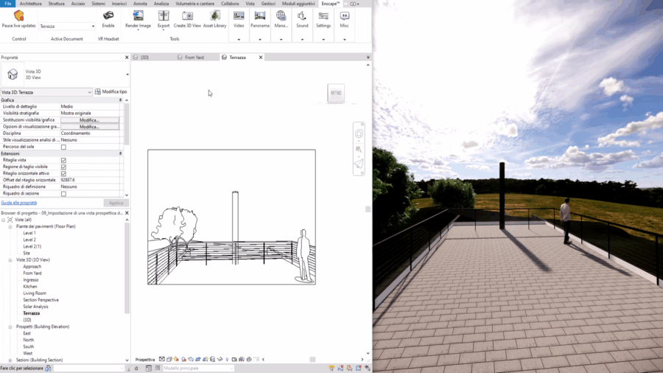This screenshot has height=373, width=663.
Task: Toggle the Percorso del sole checkbox
Action: point(63,147)
